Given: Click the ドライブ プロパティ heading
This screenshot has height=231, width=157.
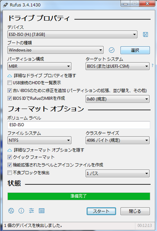Looking at the screenshot, I should (39, 18).
